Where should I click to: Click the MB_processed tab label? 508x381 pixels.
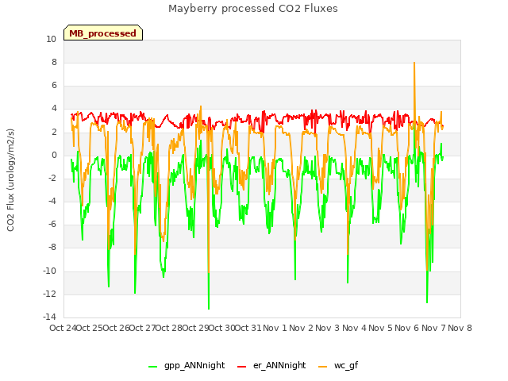point(102,33)
